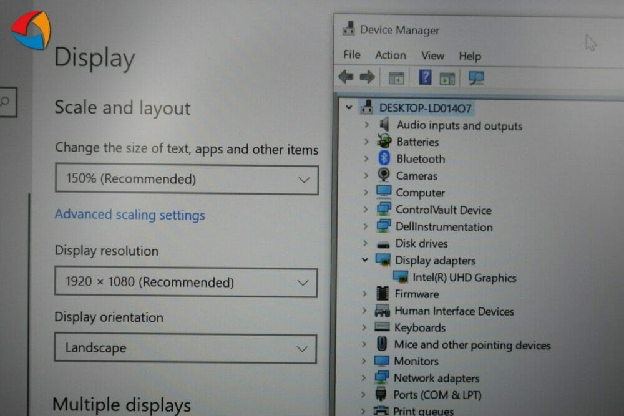Viewport: 624px width, 416px height.
Task: Open the Landscape orientation dropdown
Action: (x=185, y=348)
